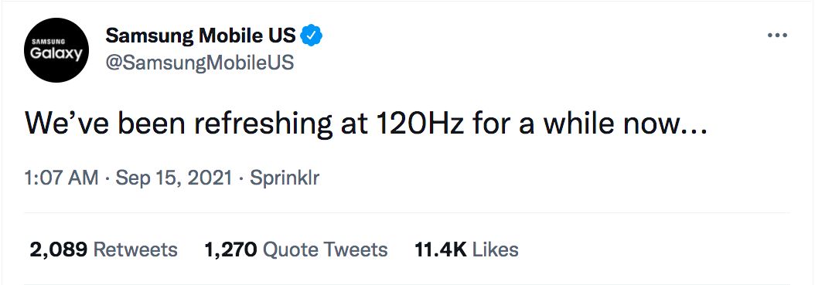Open the 1:07 AM timestamp link
Image resolution: width=815 pixels, height=285 pixels.
tap(61, 178)
